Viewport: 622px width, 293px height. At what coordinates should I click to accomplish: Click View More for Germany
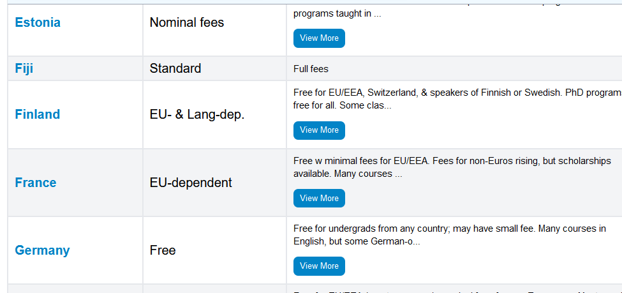(319, 266)
